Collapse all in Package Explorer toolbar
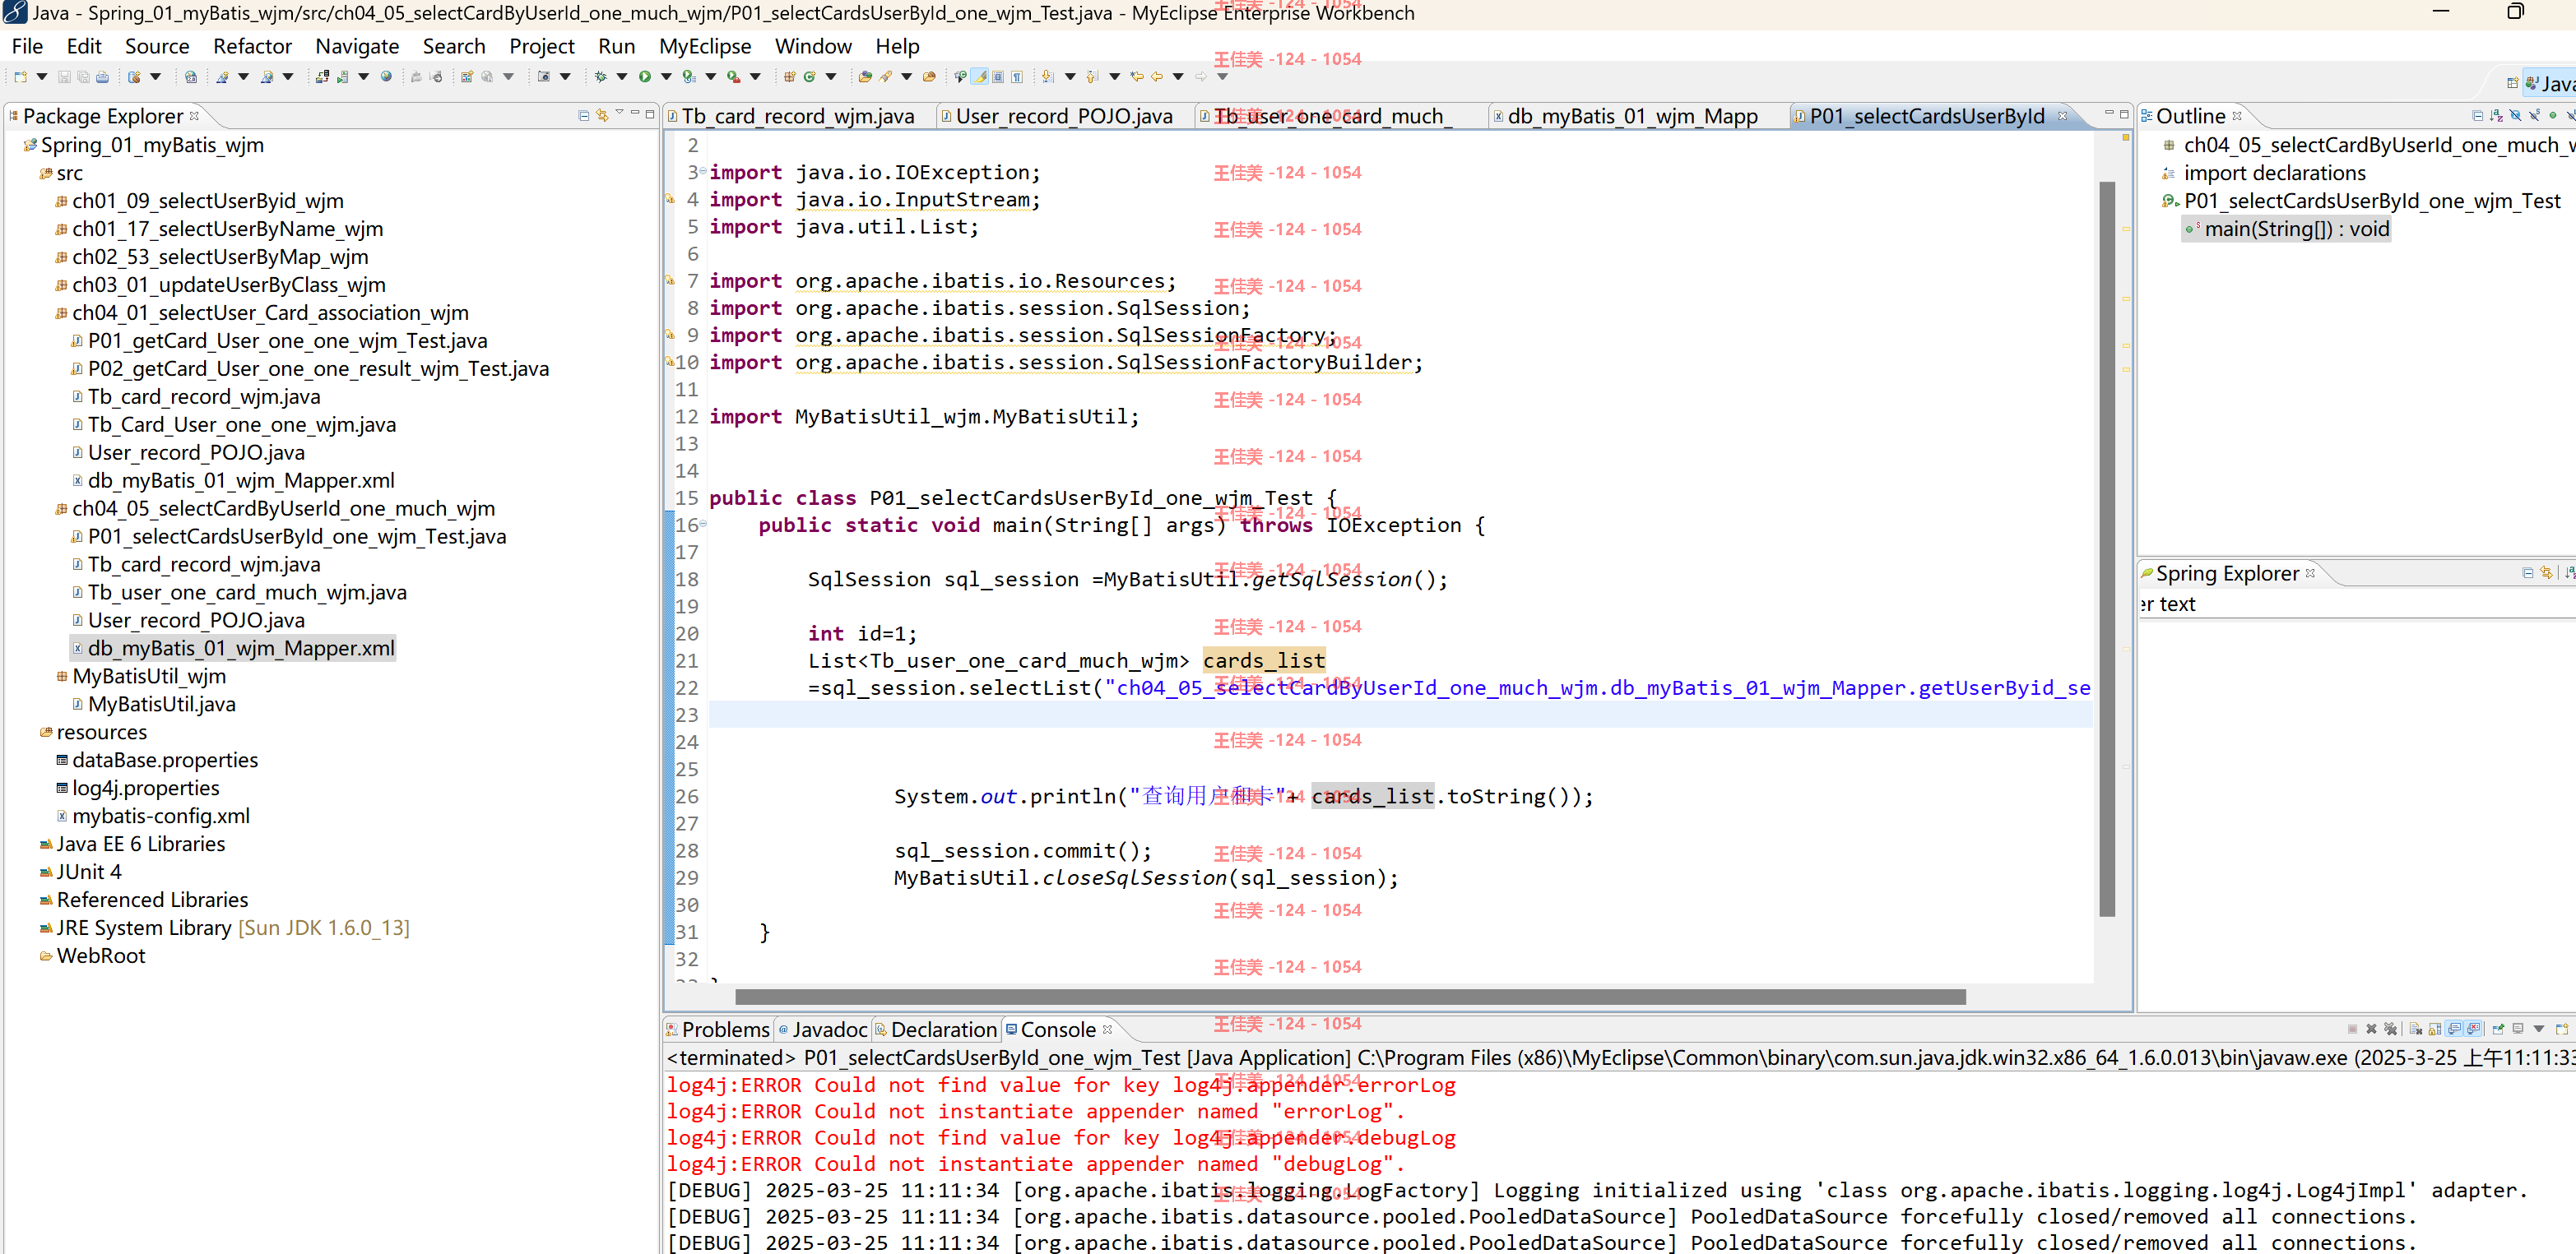Viewport: 2576px width, 1254px height. (584, 116)
